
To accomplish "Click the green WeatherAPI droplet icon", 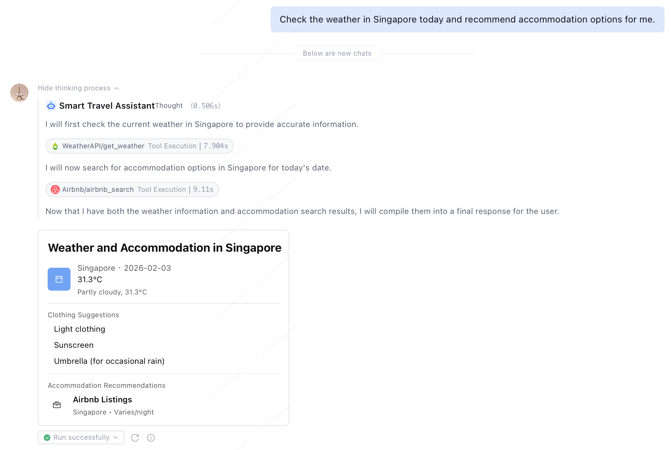I will [55, 146].
